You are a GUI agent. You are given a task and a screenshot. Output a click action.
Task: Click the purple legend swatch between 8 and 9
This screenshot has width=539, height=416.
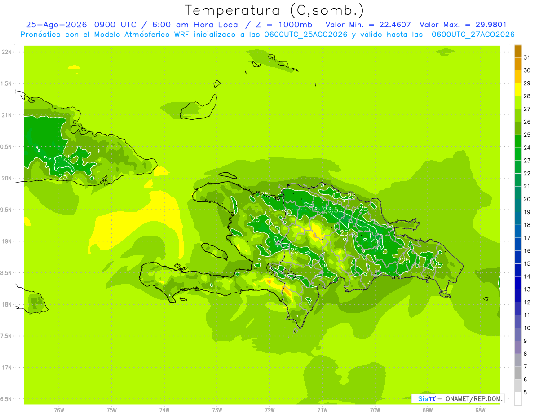[518, 347]
